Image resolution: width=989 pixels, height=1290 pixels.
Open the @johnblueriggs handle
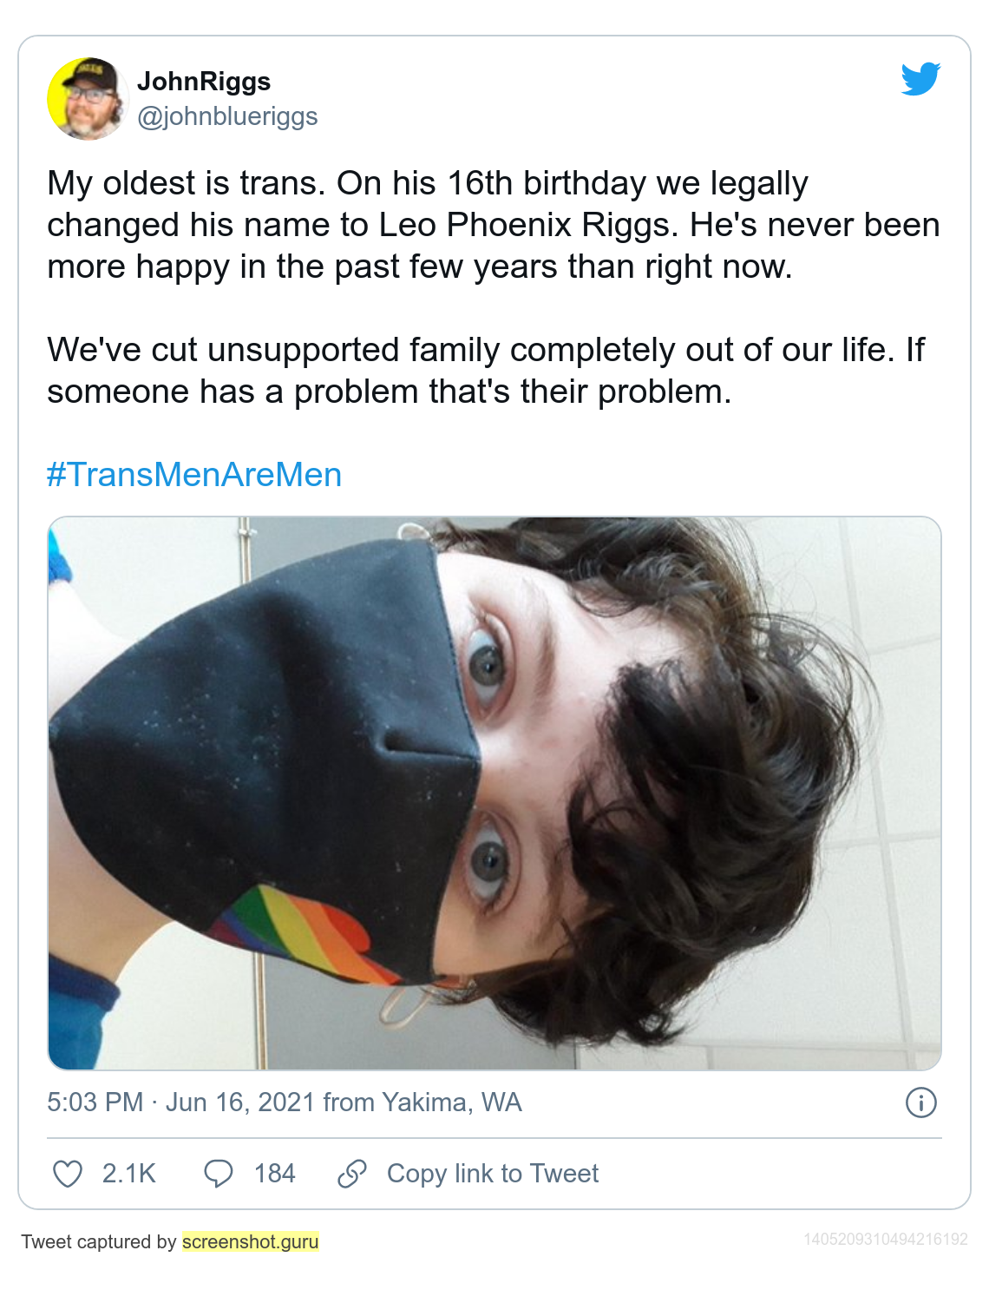tap(227, 116)
